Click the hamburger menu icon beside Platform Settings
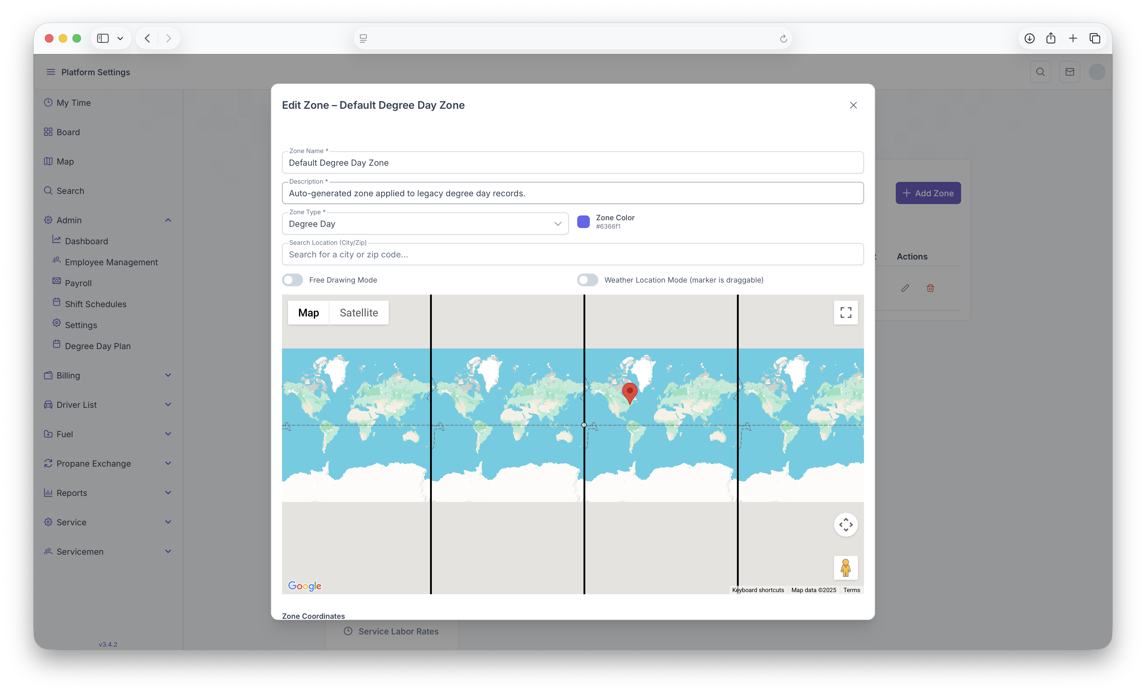 click(x=51, y=72)
